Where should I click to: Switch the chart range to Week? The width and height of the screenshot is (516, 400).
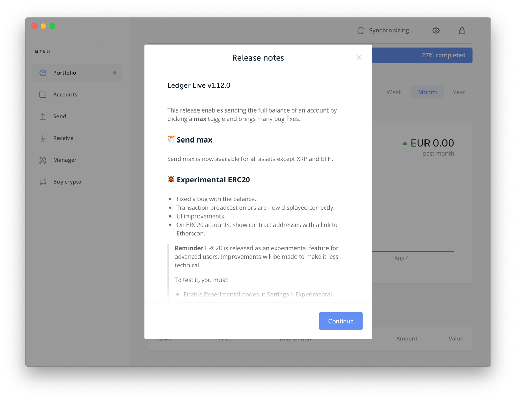[x=394, y=92]
